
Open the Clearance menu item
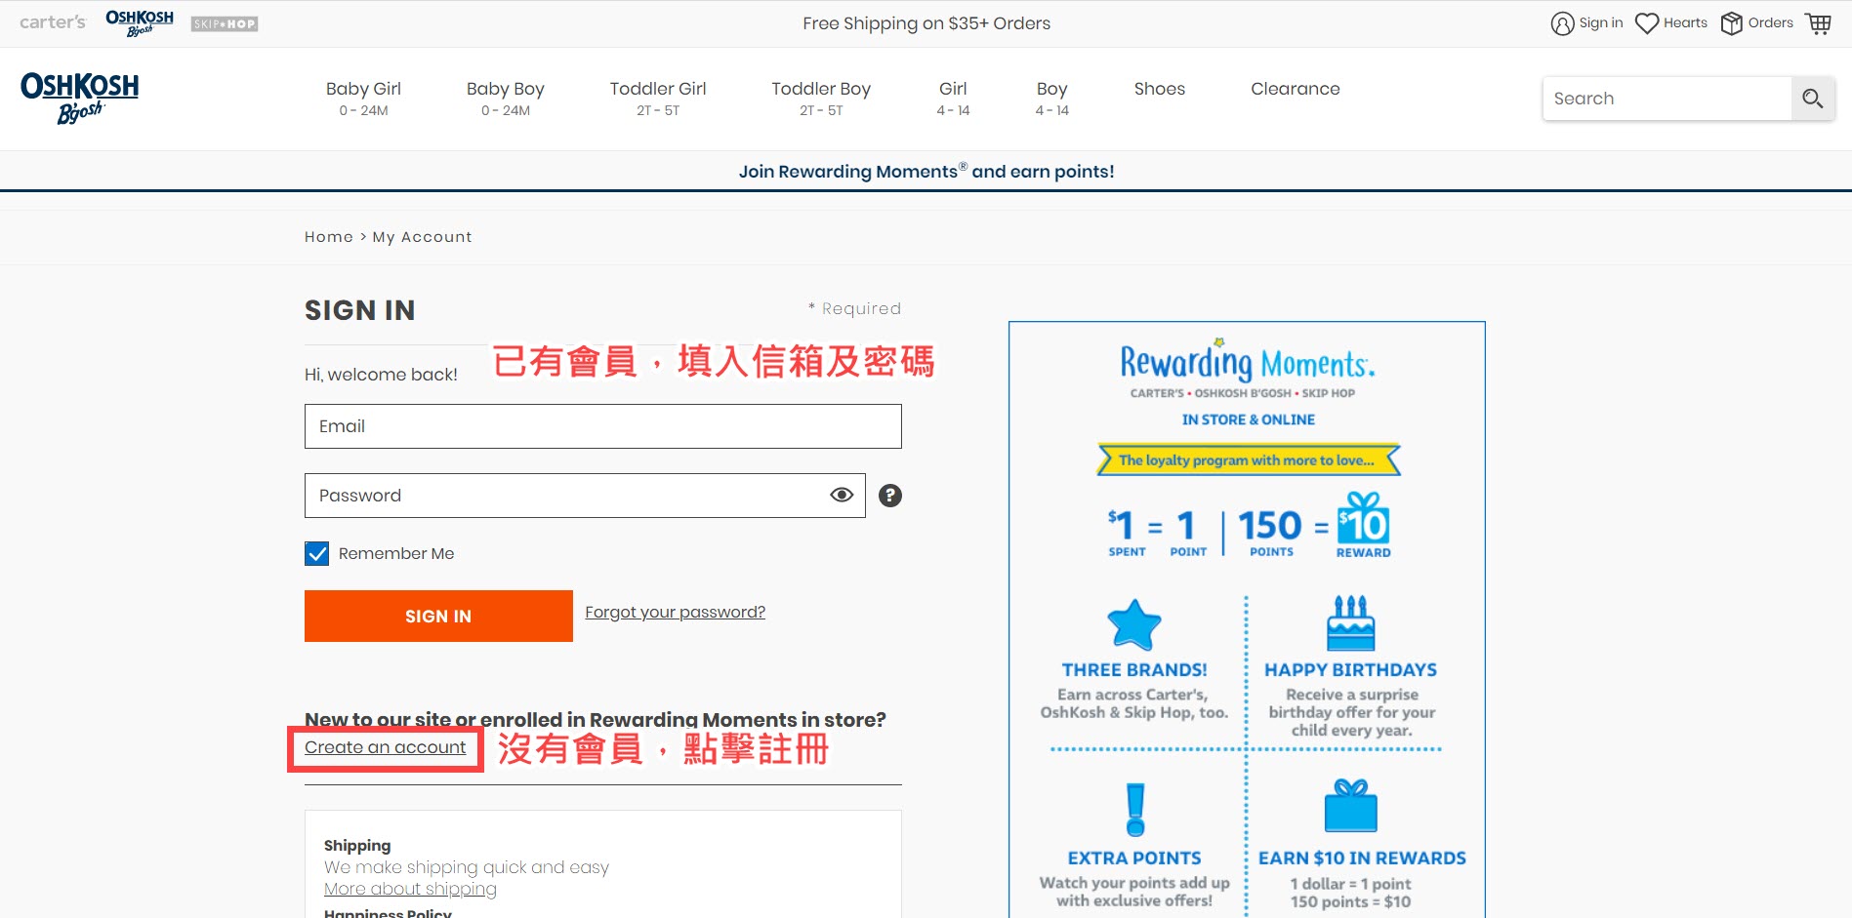point(1295,89)
